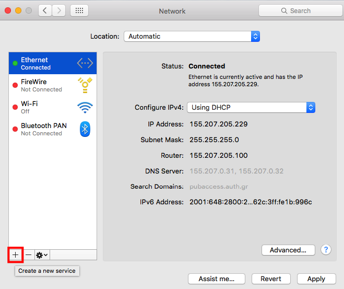Click the Assist me... button
Image resolution: width=344 pixels, height=289 pixels.
[217, 279]
